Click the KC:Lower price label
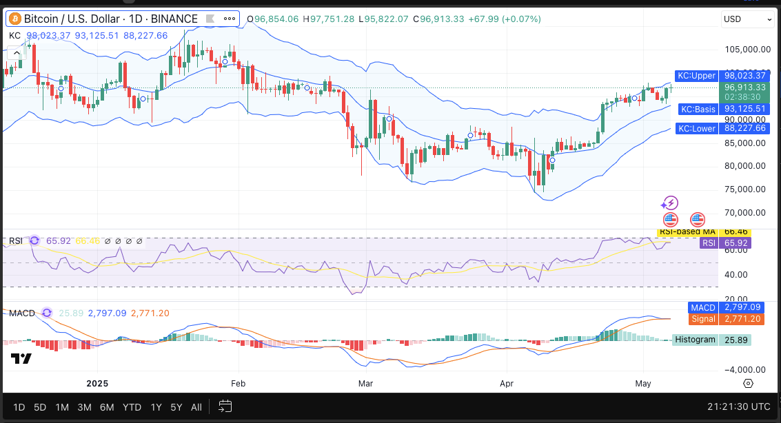Viewport: 781px width, 423px height. pos(696,128)
